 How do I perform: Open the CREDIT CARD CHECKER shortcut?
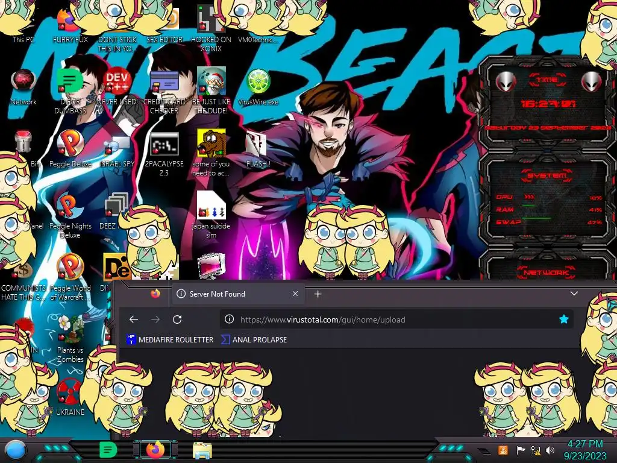click(x=164, y=92)
